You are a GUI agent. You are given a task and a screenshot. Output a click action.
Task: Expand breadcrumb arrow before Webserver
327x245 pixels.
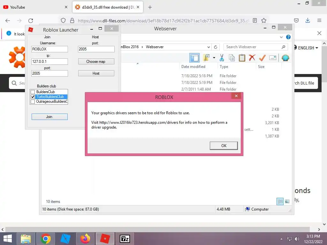pyautogui.click(x=142, y=47)
